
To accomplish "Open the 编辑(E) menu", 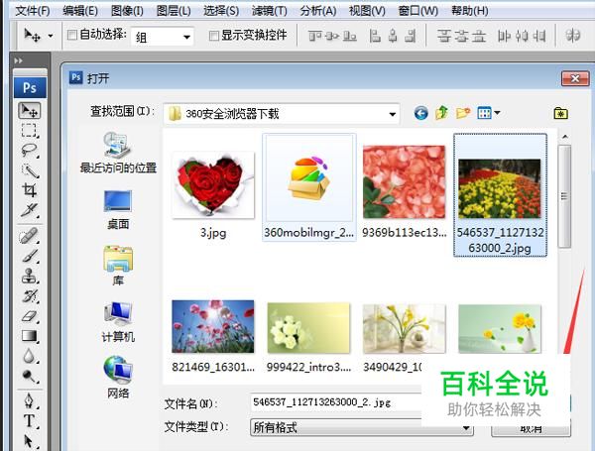I will tap(80, 11).
